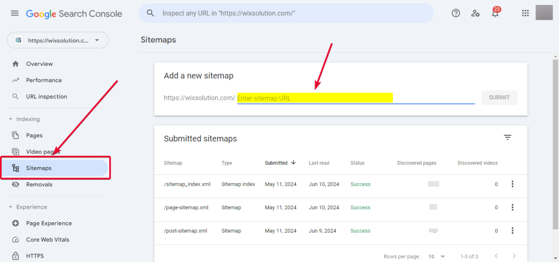Screen dimensions: 559x262
Task: Click the Sitemaps tree icon
Action: click(x=15, y=168)
